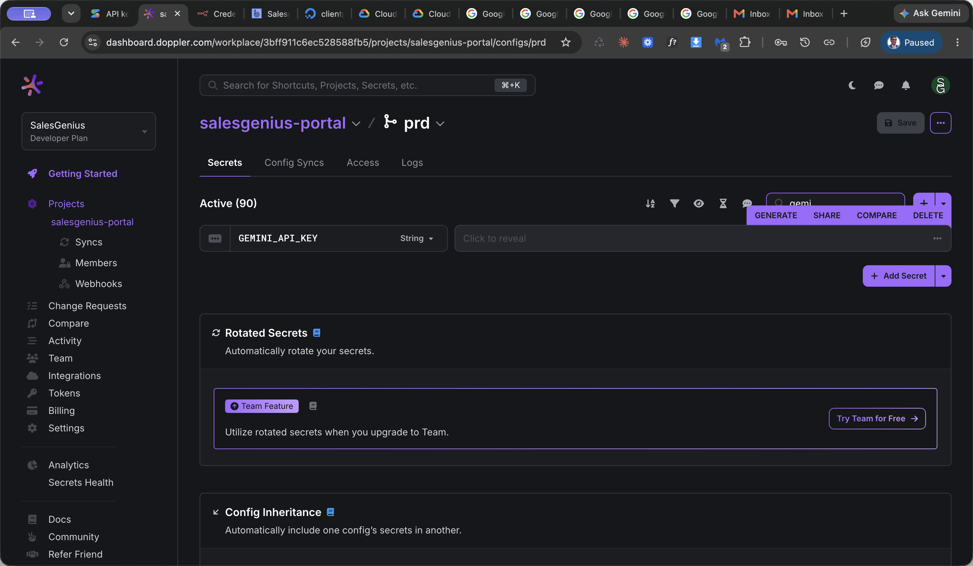Viewport: 973px width, 566px height.
Task: Toggle dark mode with the moon icon
Action: tap(852, 85)
